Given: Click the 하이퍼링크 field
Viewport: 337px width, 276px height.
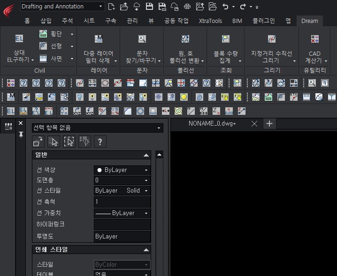Looking at the screenshot, I should [x=122, y=224].
